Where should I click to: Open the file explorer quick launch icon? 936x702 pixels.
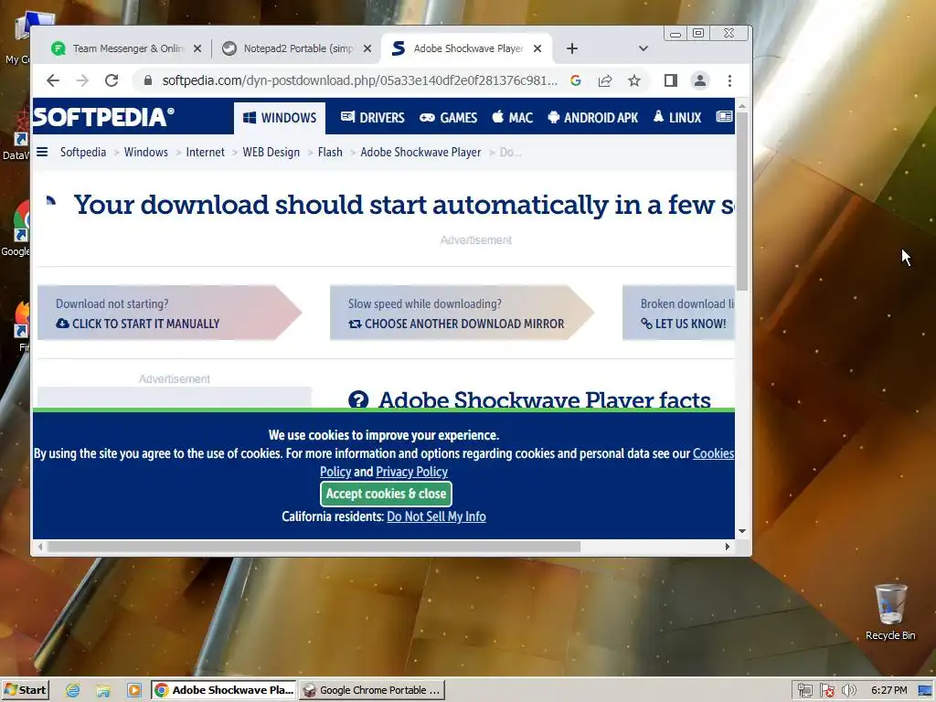tap(103, 691)
